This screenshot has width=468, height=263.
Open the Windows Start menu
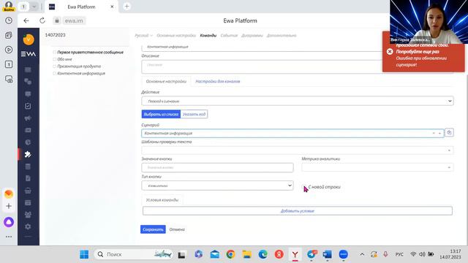point(84,254)
